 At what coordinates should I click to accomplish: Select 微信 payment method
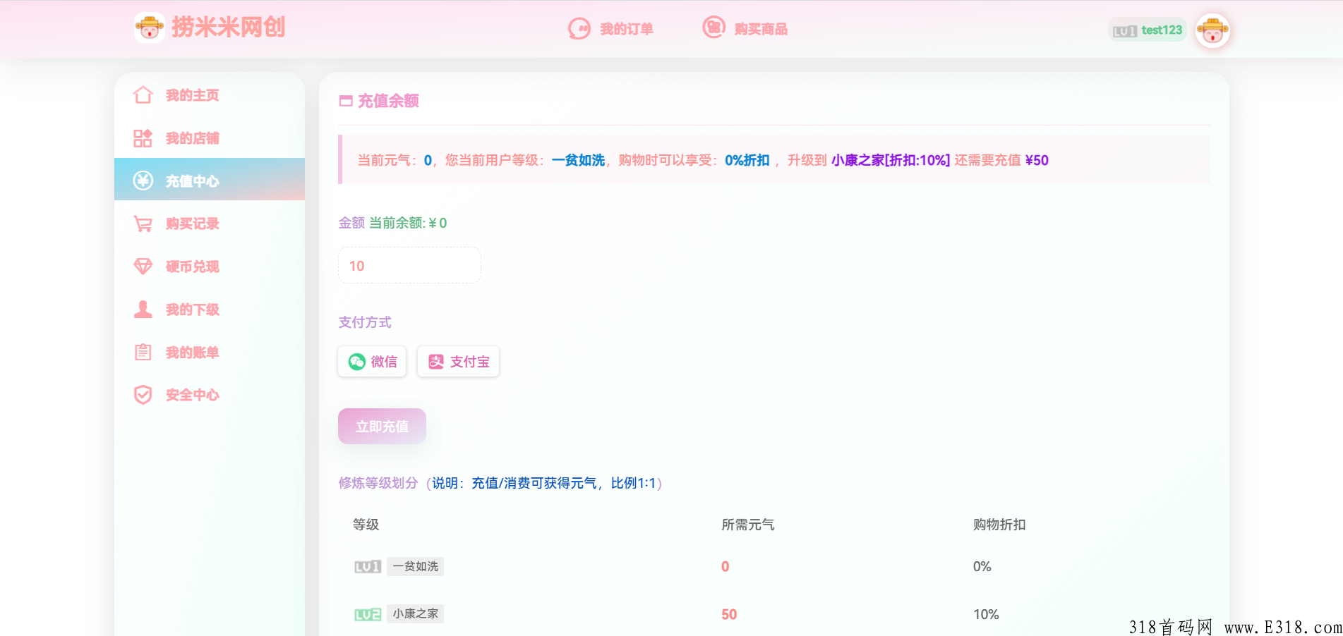[372, 362]
